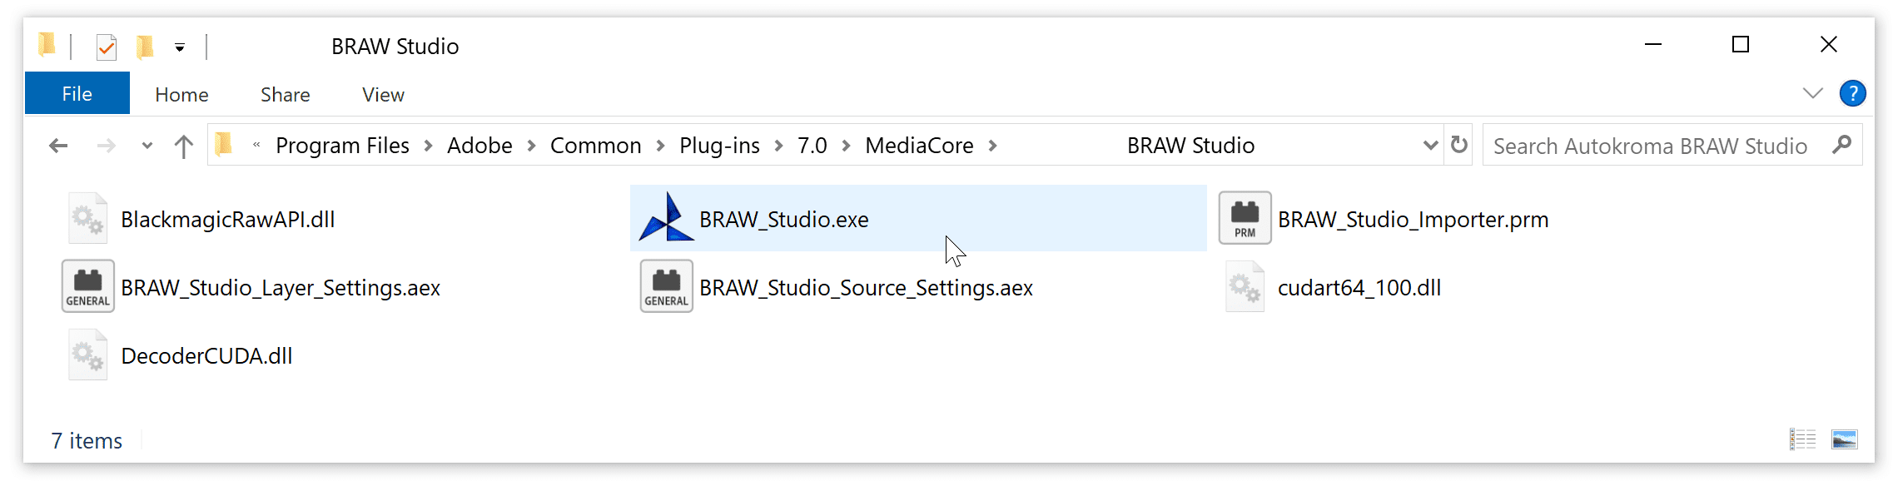Open the Recent locations dropdown arrow
This screenshot has width=1893, height=481.
pos(147,146)
